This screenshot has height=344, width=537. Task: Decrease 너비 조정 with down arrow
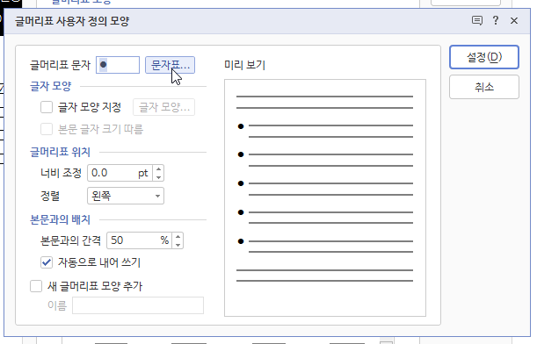click(158, 177)
